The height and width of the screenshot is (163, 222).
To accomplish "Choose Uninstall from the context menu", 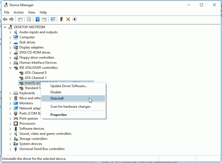I will pos(73,98).
